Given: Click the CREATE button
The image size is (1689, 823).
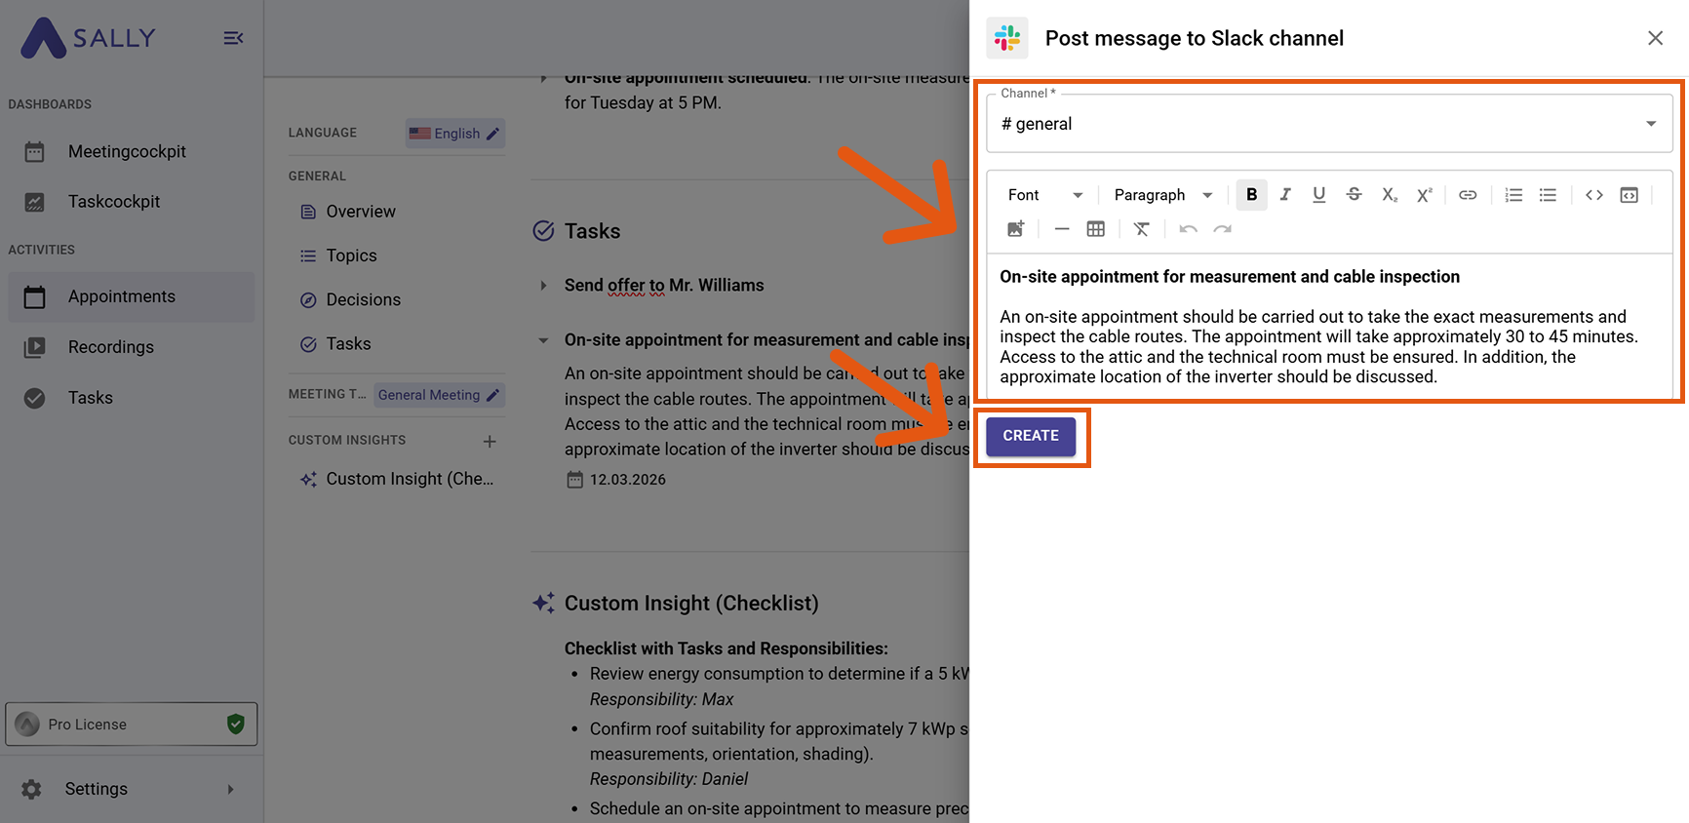Looking at the screenshot, I should pyautogui.click(x=1030, y=436).
